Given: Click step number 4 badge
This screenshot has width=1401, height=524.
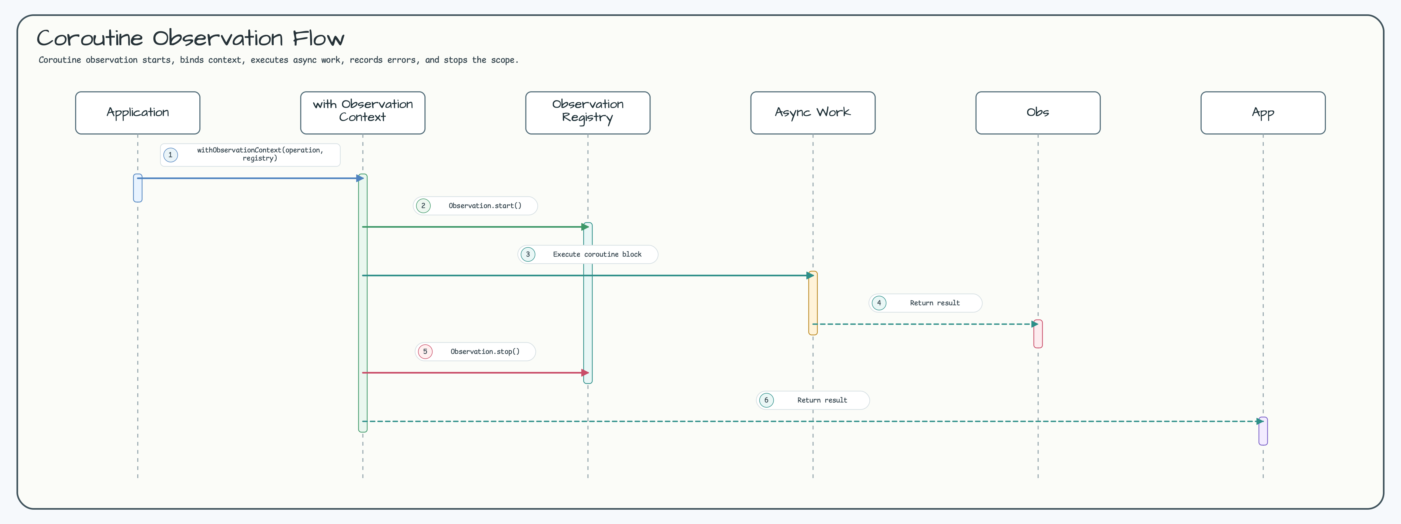Looking at the screenshot, I should 879,303.
